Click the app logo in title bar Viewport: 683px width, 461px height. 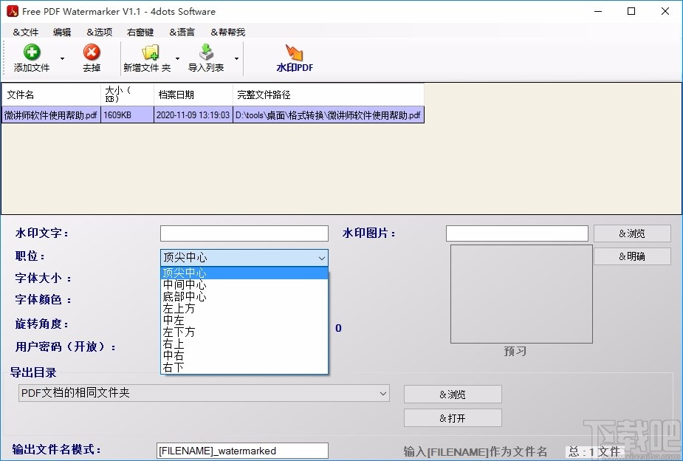coord(12,11)
